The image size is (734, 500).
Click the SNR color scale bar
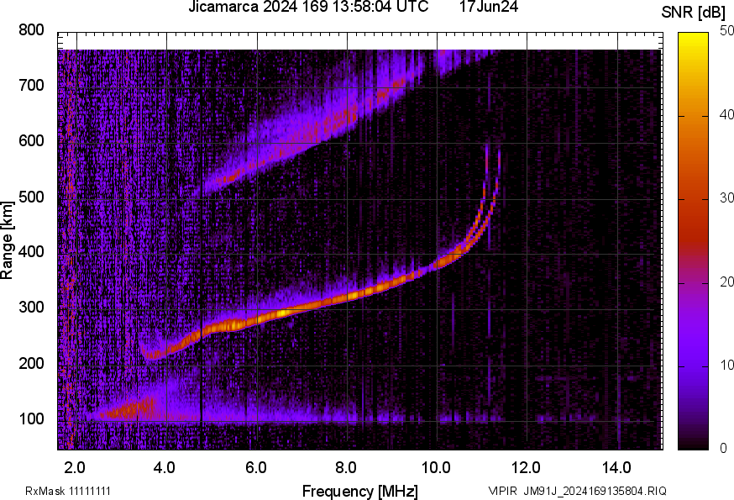pyautogui.click(x=693, y=241)
